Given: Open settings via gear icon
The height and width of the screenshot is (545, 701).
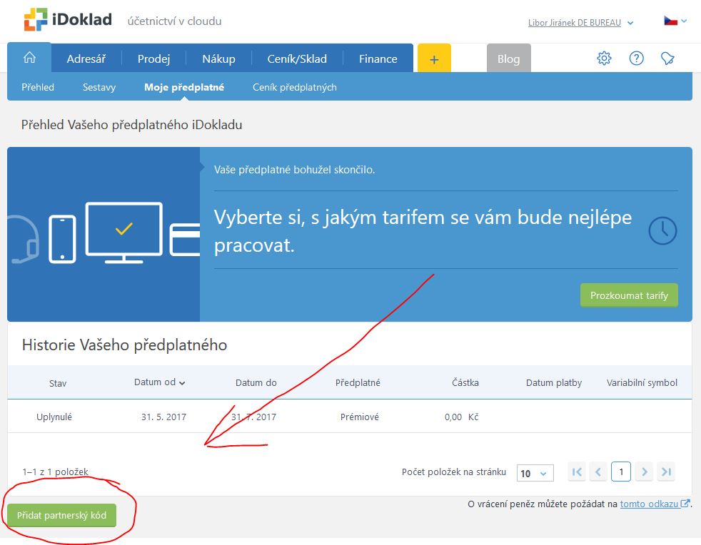Looking at the screenshot, I should (x=604, y=58).
